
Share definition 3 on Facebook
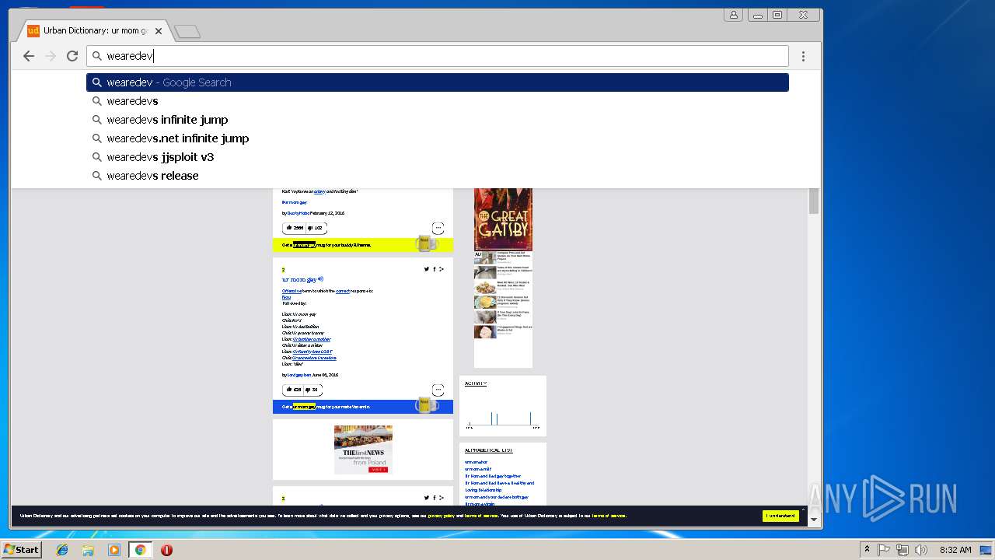click(434, 498)
